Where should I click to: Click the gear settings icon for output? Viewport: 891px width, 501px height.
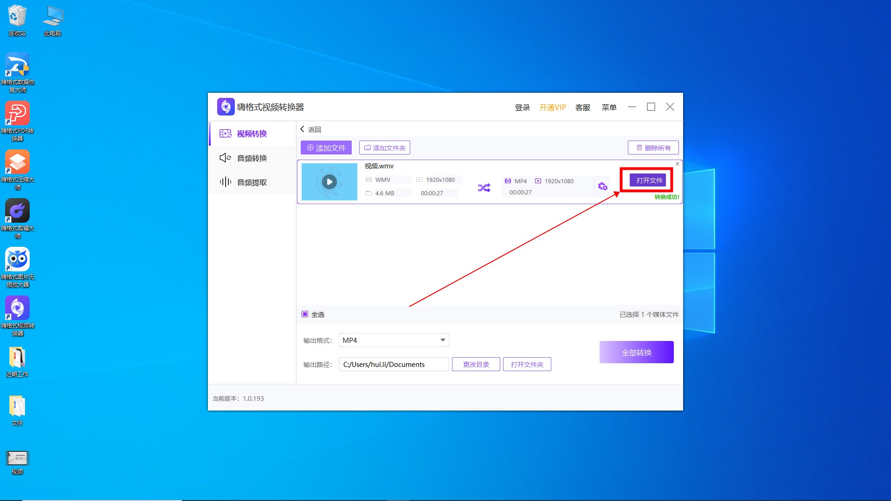602,186
